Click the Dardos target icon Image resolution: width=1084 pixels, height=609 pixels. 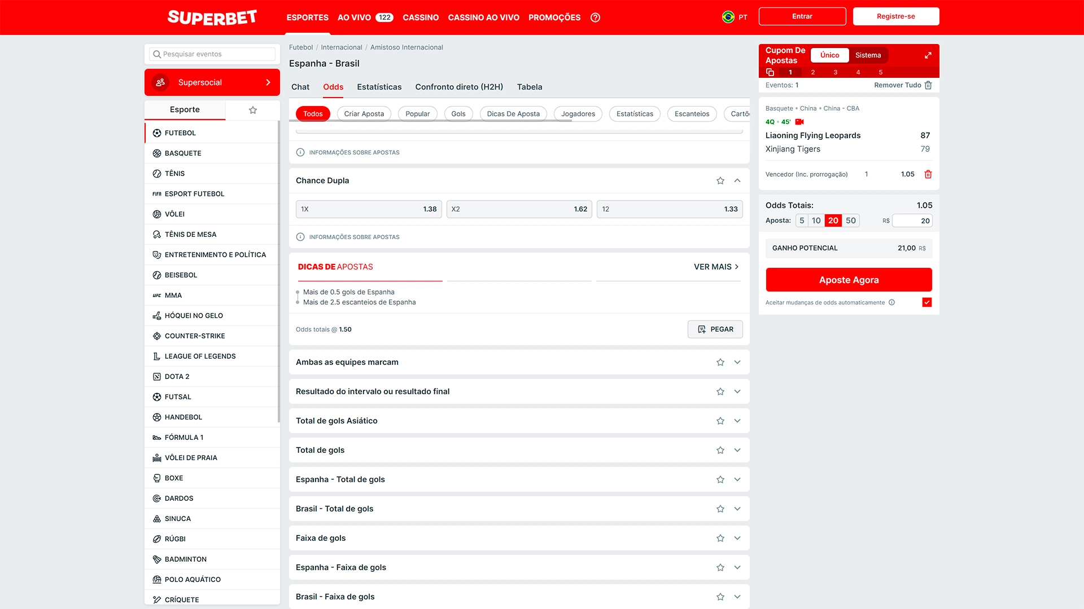tap(157, 498)
